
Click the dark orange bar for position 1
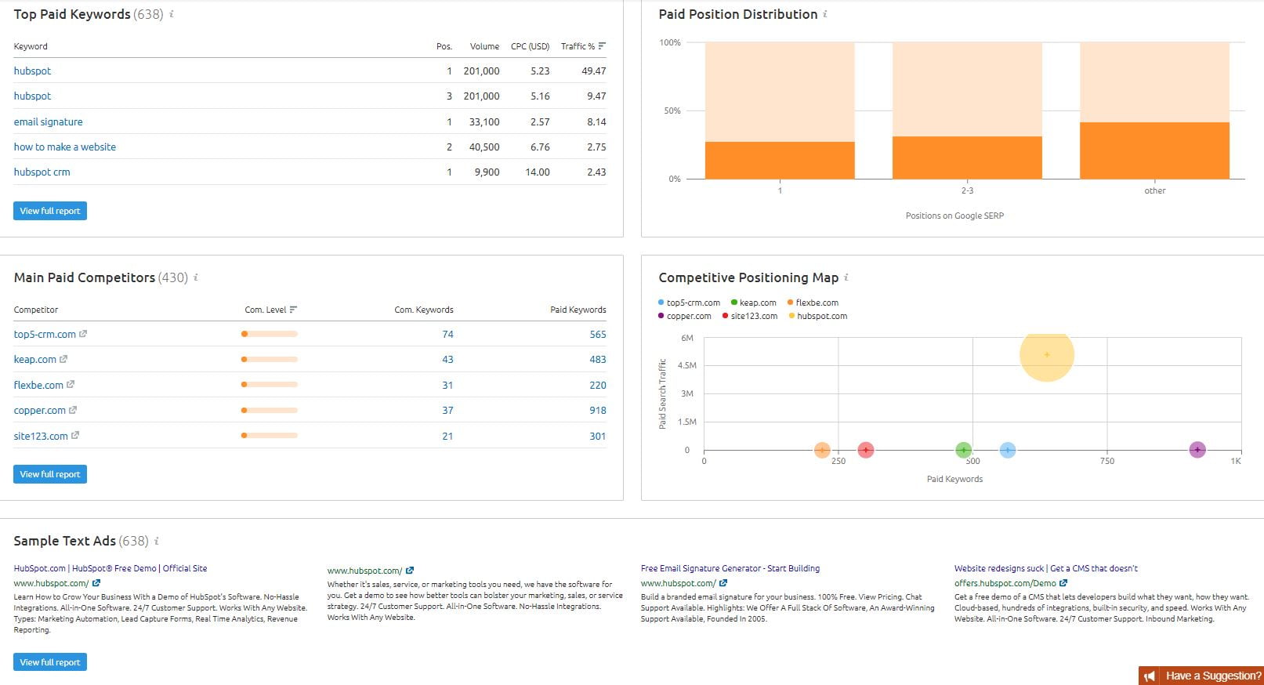[780, 160]
